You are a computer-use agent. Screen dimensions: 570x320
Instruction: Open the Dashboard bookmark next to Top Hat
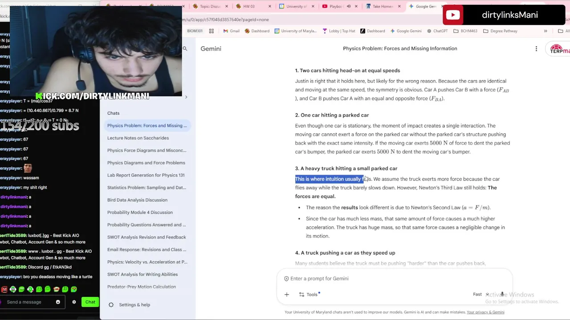[373, 31]
